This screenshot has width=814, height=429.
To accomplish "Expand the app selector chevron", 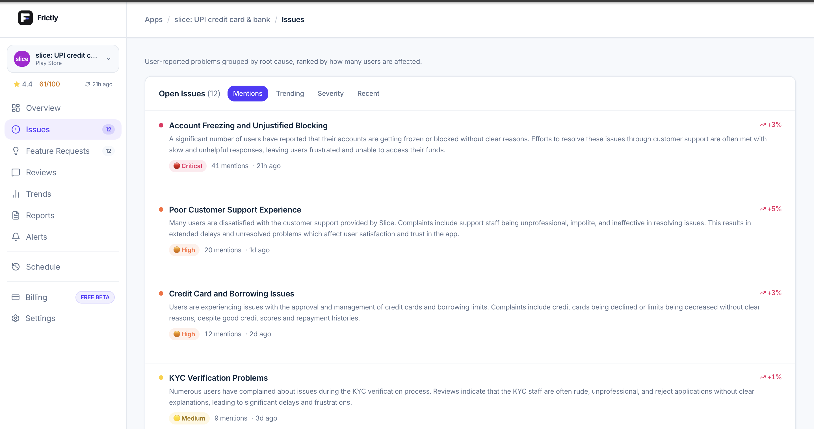I will pos(108,59).
